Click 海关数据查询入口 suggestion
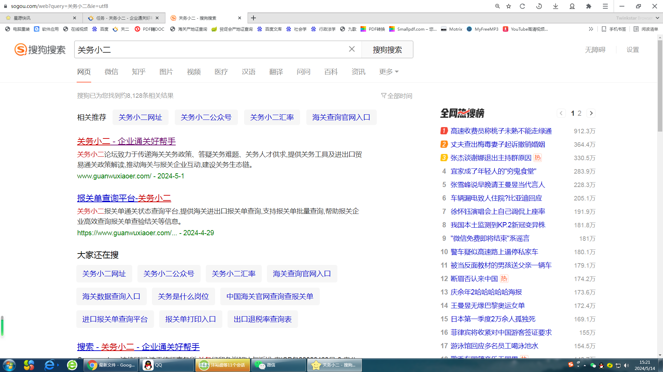The height and width of the screenshot is (372, 663). point(111,297)
